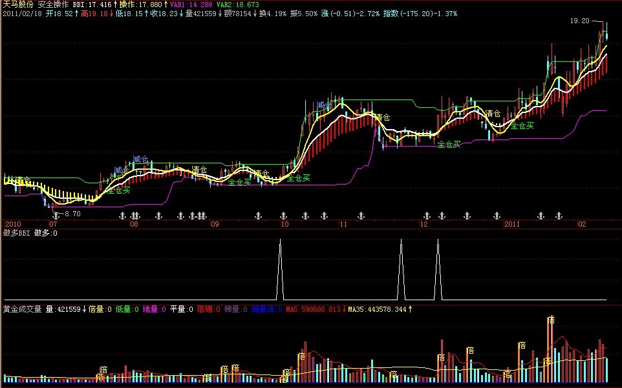Click the 安全操作 indicator name
The image size is (622, 388).
click(x=54, y=5)
